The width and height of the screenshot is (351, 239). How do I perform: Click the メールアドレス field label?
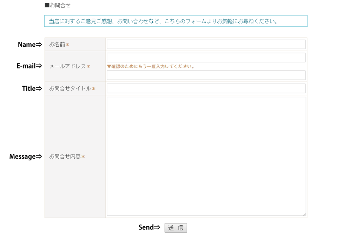click(x=67, y=66)
